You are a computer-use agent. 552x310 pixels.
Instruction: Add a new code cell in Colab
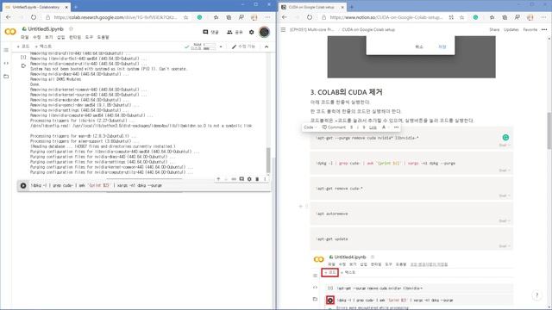(x=23, y=46)
